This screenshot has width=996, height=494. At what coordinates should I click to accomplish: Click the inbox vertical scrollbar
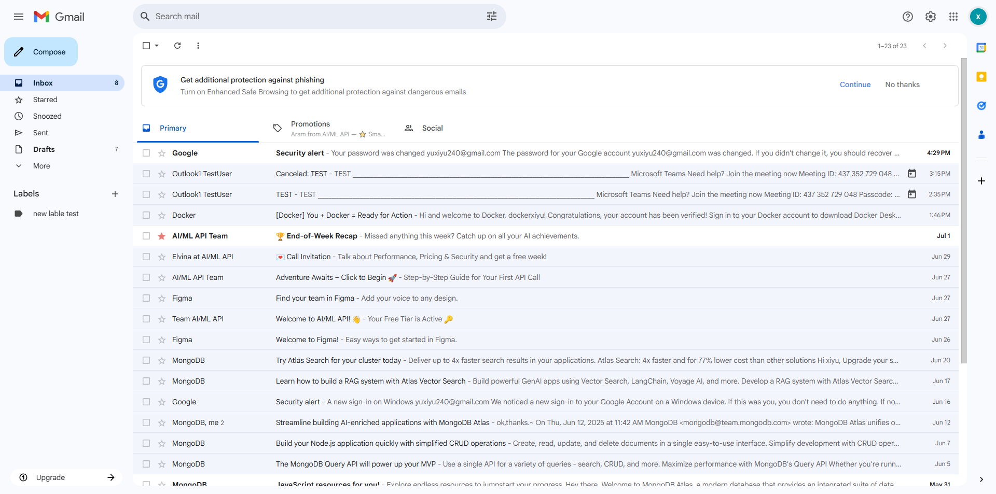pyautogui.click(x=964, y=210)
